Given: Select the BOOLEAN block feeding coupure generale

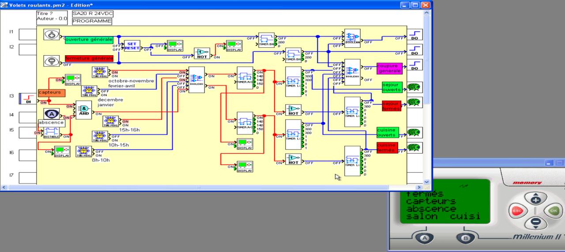Looking at the screenshot, I should (352, 71).
